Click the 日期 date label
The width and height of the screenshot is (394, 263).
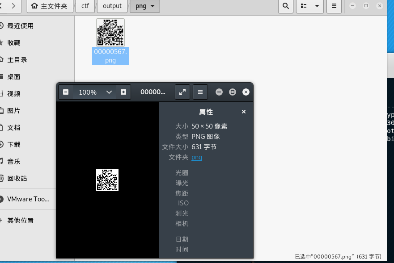182,239
